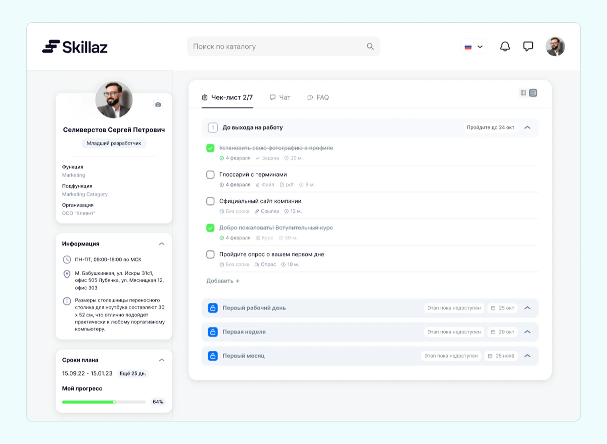Screen dimensions: 607x444
Task: Click lock icon of Первая неделя
Action: pos(213,332)
